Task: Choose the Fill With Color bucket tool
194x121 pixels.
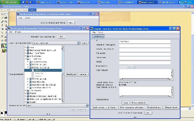Action: point(6,18)
